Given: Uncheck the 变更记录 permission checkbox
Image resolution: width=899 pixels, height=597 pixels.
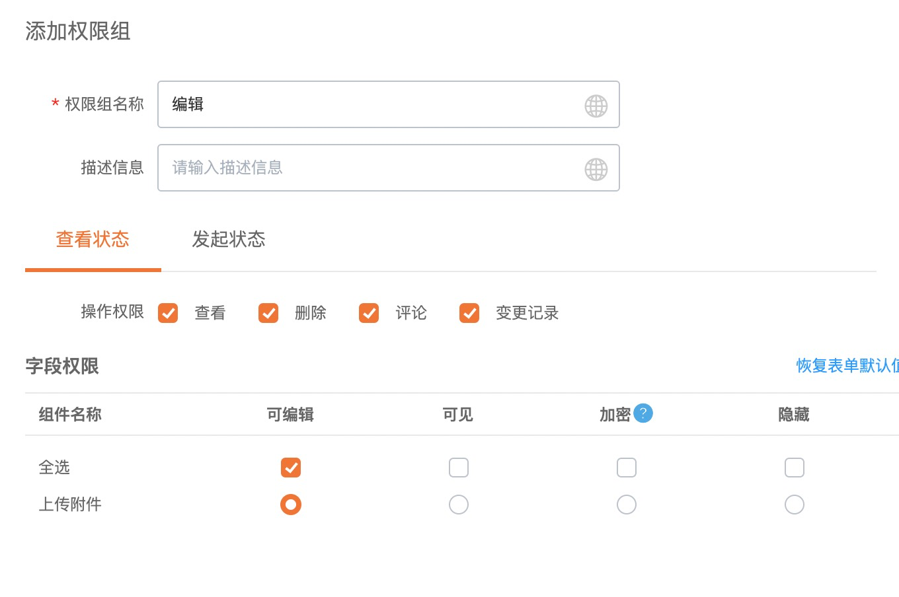Looking at the screenshot, I should (x=469, y=313).
